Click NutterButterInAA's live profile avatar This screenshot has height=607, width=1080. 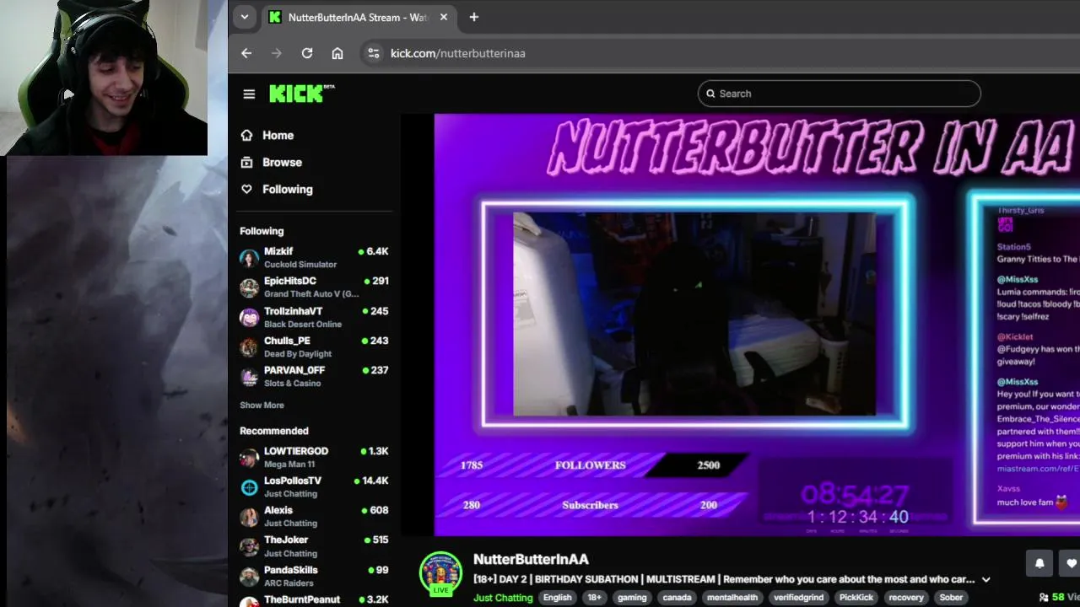(440, 573)
